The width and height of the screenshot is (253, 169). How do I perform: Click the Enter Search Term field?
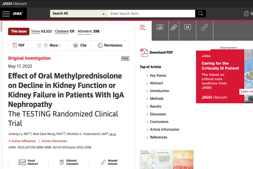(151, 13)
